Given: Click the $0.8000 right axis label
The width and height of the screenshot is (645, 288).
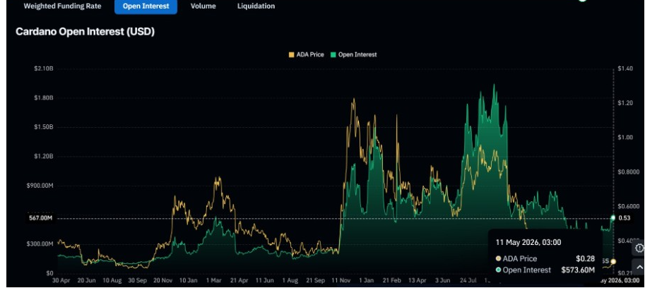Looking at the screenshot, I should click(x=629, y=172).
